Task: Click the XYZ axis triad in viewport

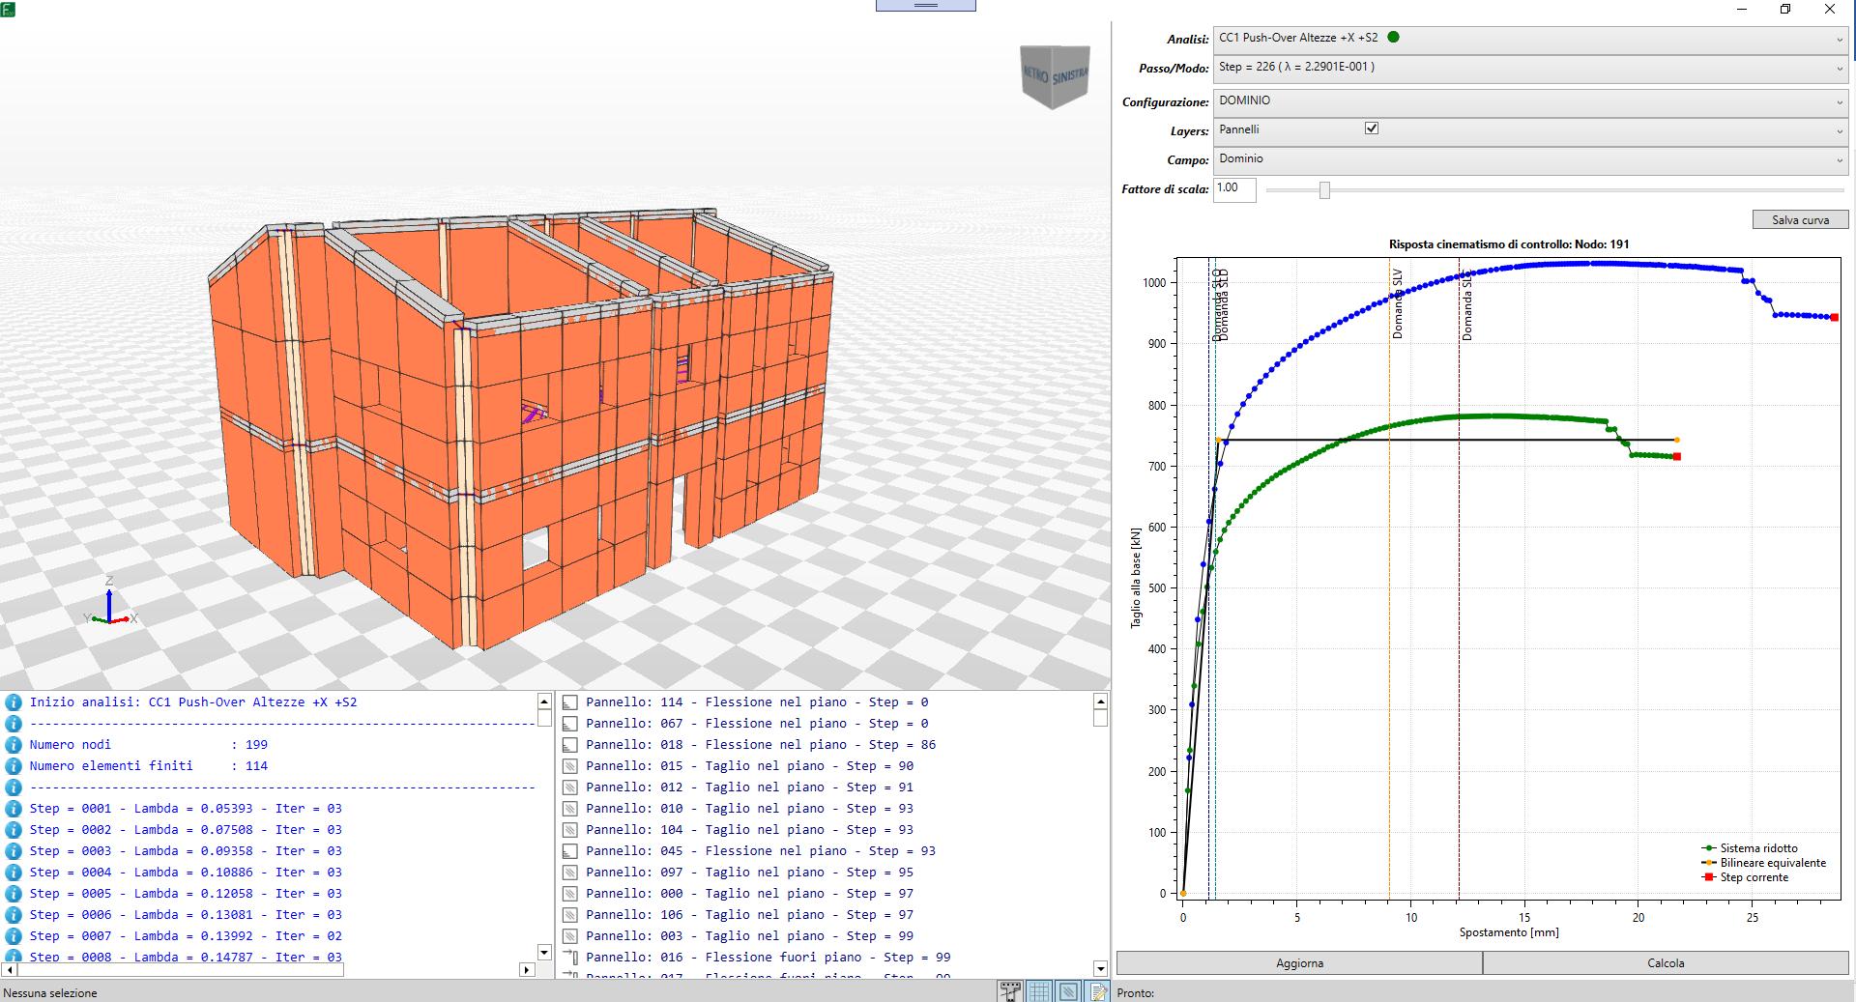Action: pyautogui.click(x=109, y=604)
